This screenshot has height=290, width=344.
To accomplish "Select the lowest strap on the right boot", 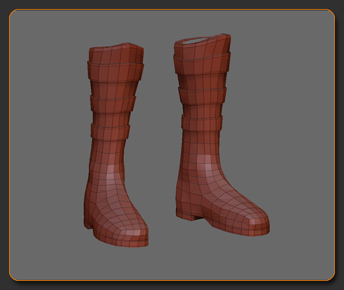I will coord(202,123).
